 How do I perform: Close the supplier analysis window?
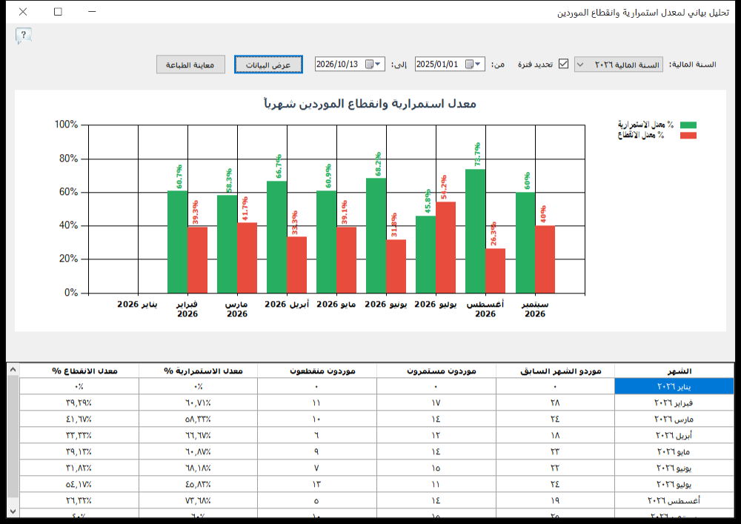coord(23,11)
